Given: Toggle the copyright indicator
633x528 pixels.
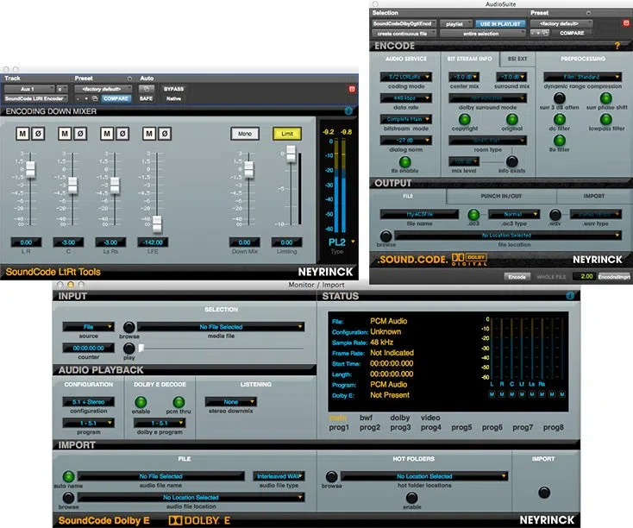Looking at the screenshot, I should coord(465,119).
